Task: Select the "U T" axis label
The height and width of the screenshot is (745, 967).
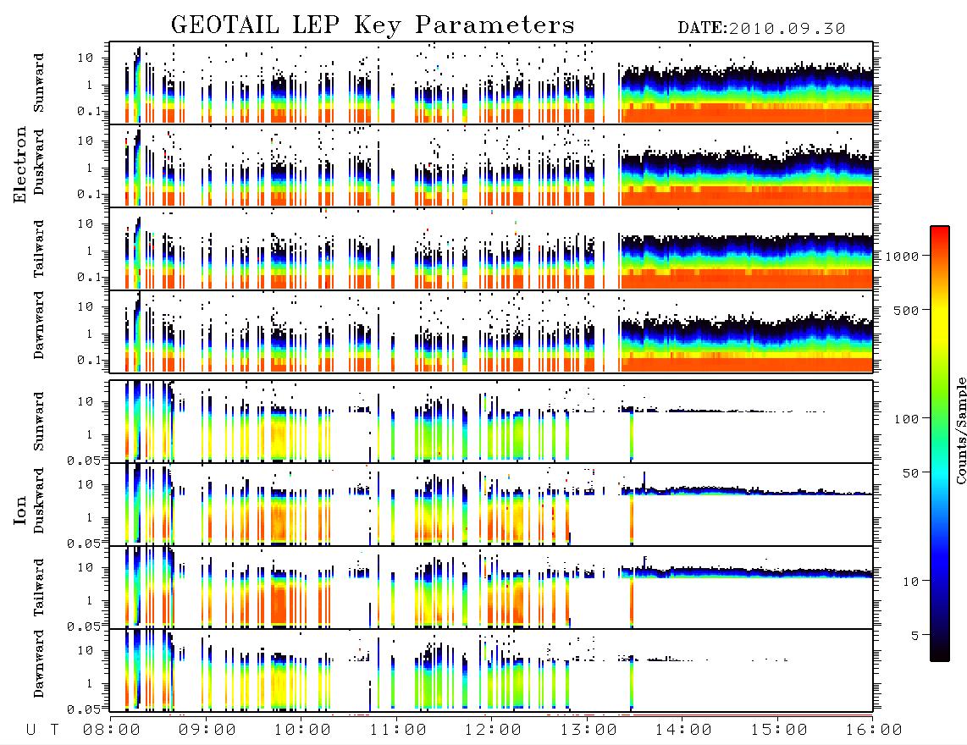Action: click(x=42, y=730)
